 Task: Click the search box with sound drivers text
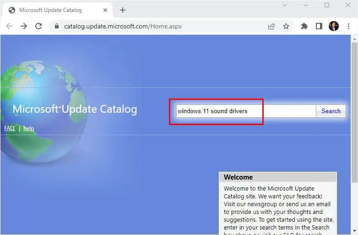pyautogui.click(x=246, y=111)
